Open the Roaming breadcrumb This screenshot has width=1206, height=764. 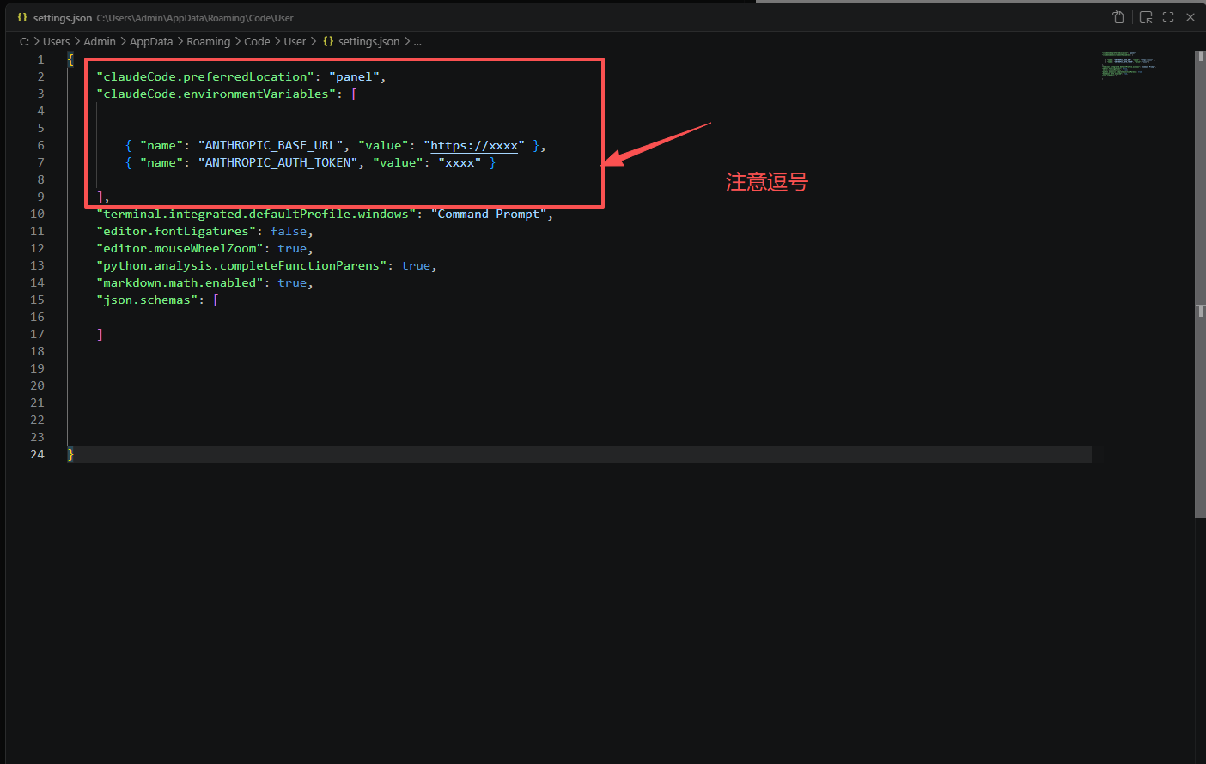(x=209, y=41)
